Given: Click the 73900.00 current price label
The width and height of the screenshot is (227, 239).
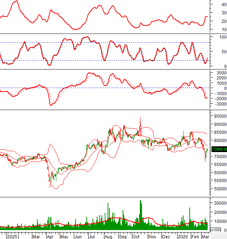Looking at the screenshot, I should coord(219,150).
